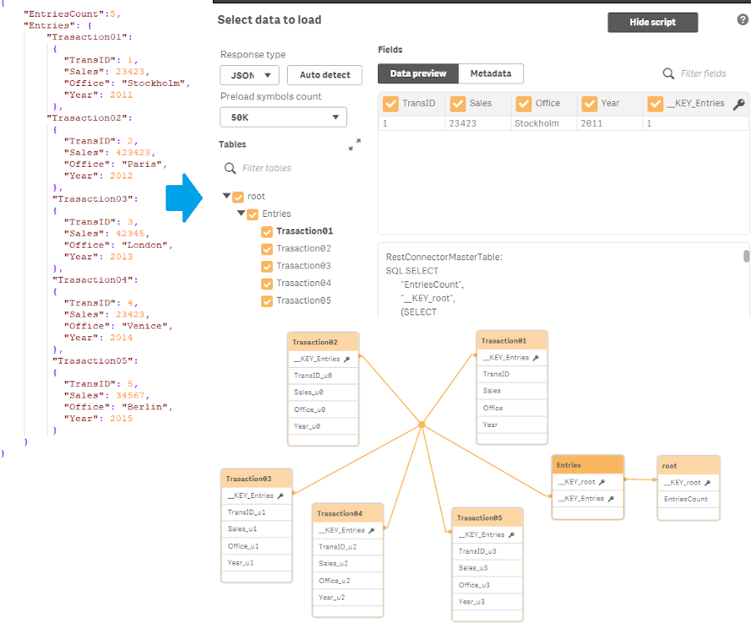The image size is (751, 628).
Task: Click the Filter tables search icon
Action: [230, 168]
